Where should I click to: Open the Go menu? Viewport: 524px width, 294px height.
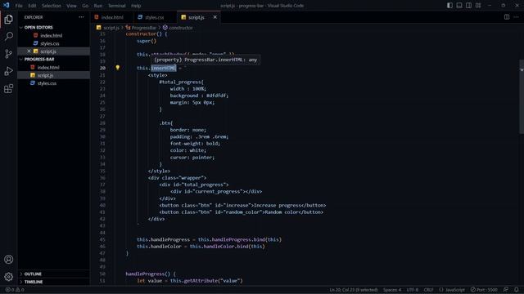coord(85,6)
